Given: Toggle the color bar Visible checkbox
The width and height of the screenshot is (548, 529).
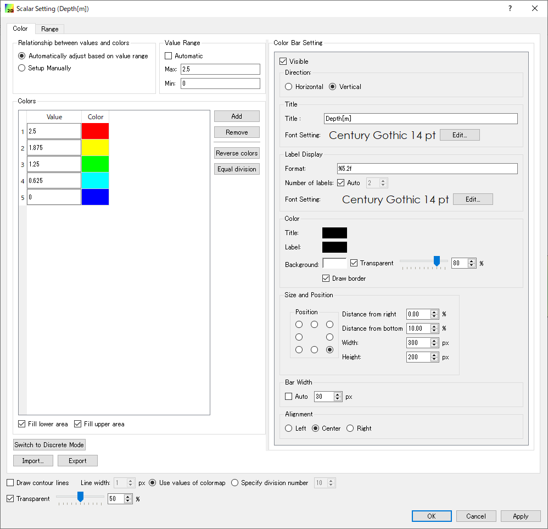Looking at the screenshot, I should (283, 62).
